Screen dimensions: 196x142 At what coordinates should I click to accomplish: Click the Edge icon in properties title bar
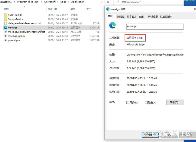click(108, 9)
